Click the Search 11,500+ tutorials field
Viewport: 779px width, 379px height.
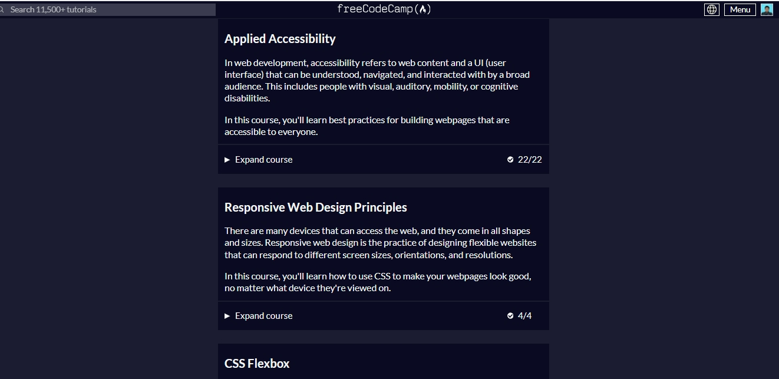[108, 9]
